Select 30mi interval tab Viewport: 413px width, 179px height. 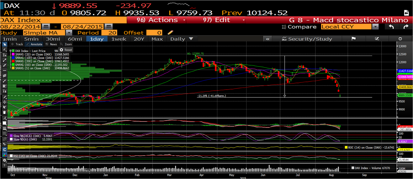pos(53,39)
